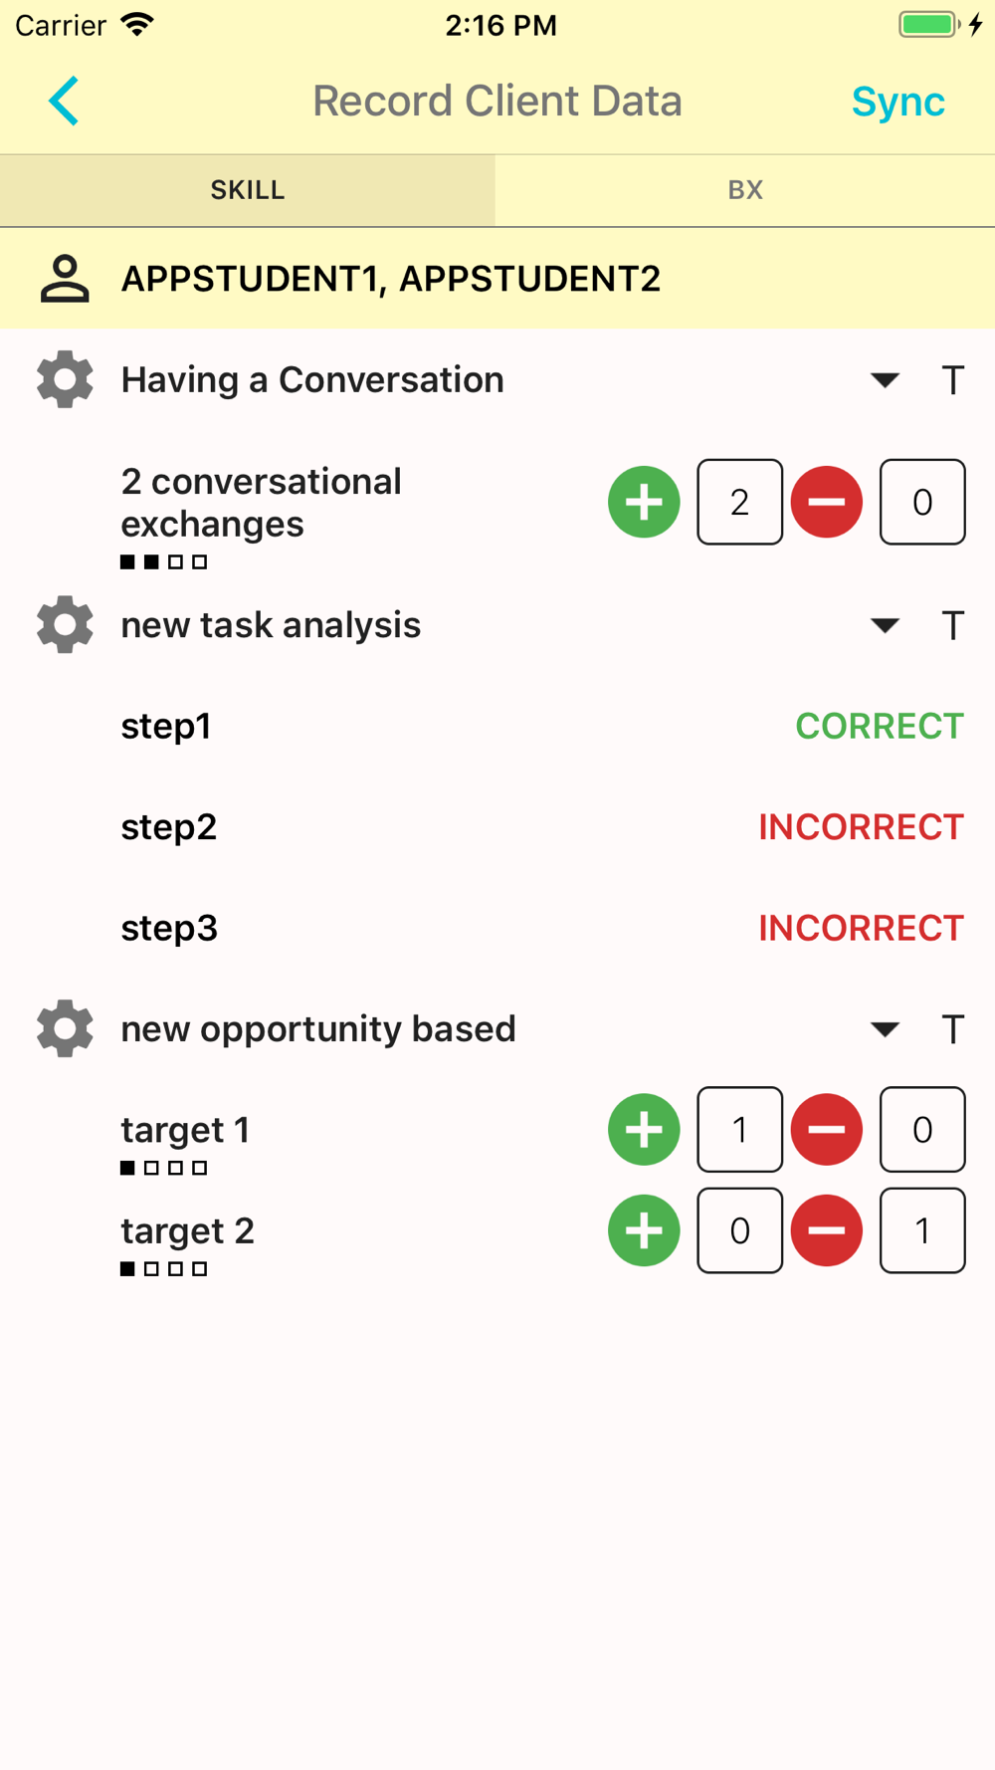Tap green plus for 2 conversational exchanges

coord(644,502)
